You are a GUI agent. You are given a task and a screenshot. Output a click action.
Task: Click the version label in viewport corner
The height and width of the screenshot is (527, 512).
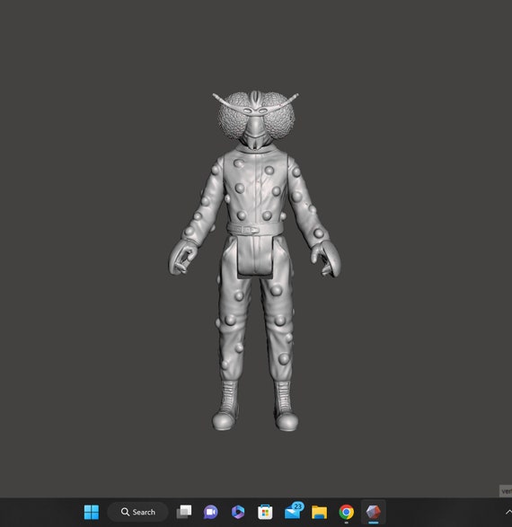506,491
